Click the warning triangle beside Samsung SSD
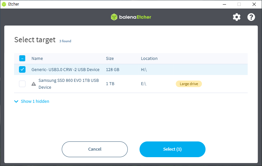 pos(34,84)
